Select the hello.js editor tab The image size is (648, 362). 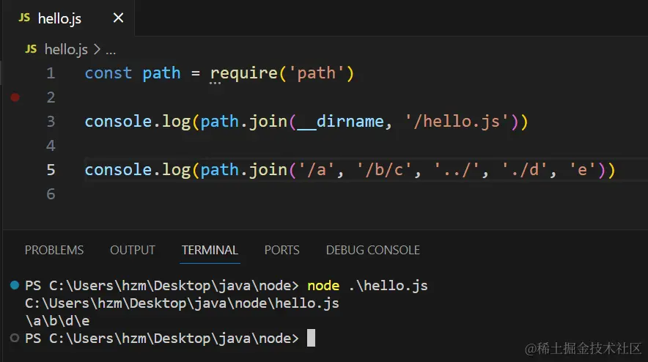click(x=69, y=18)
